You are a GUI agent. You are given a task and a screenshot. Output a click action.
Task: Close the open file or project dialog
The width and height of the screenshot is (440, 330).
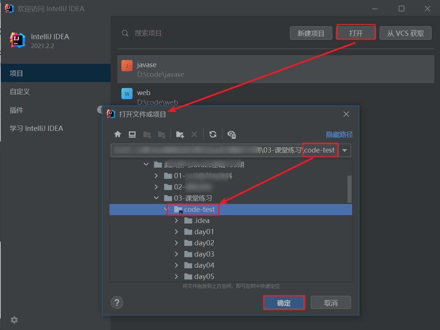346,114
